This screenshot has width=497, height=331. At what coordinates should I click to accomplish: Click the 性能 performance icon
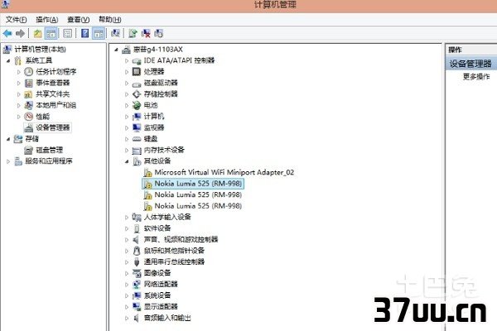[x=28, y=116]
